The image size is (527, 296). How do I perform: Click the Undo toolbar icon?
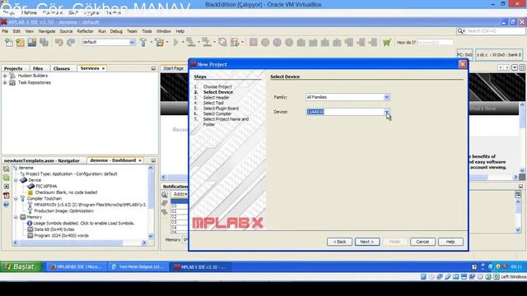click(58, 42)
